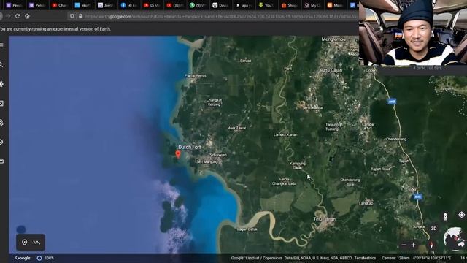This screenshot has height=263, width=467.
Task: Click the 100% loading indicator
Action: click(45, 258)
